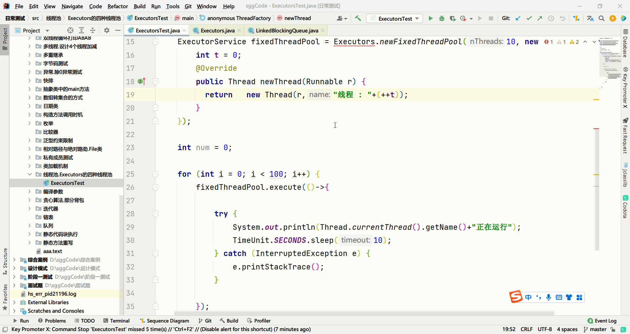Toggle fold marker on line 28

(156, 214)
